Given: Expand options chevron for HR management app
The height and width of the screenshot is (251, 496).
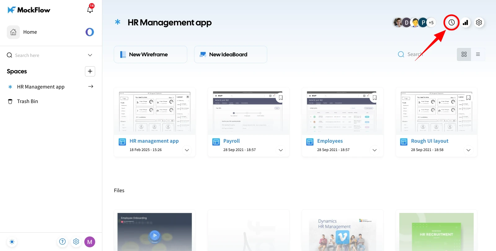Looking at the screenshot, I should coord(187,150).
